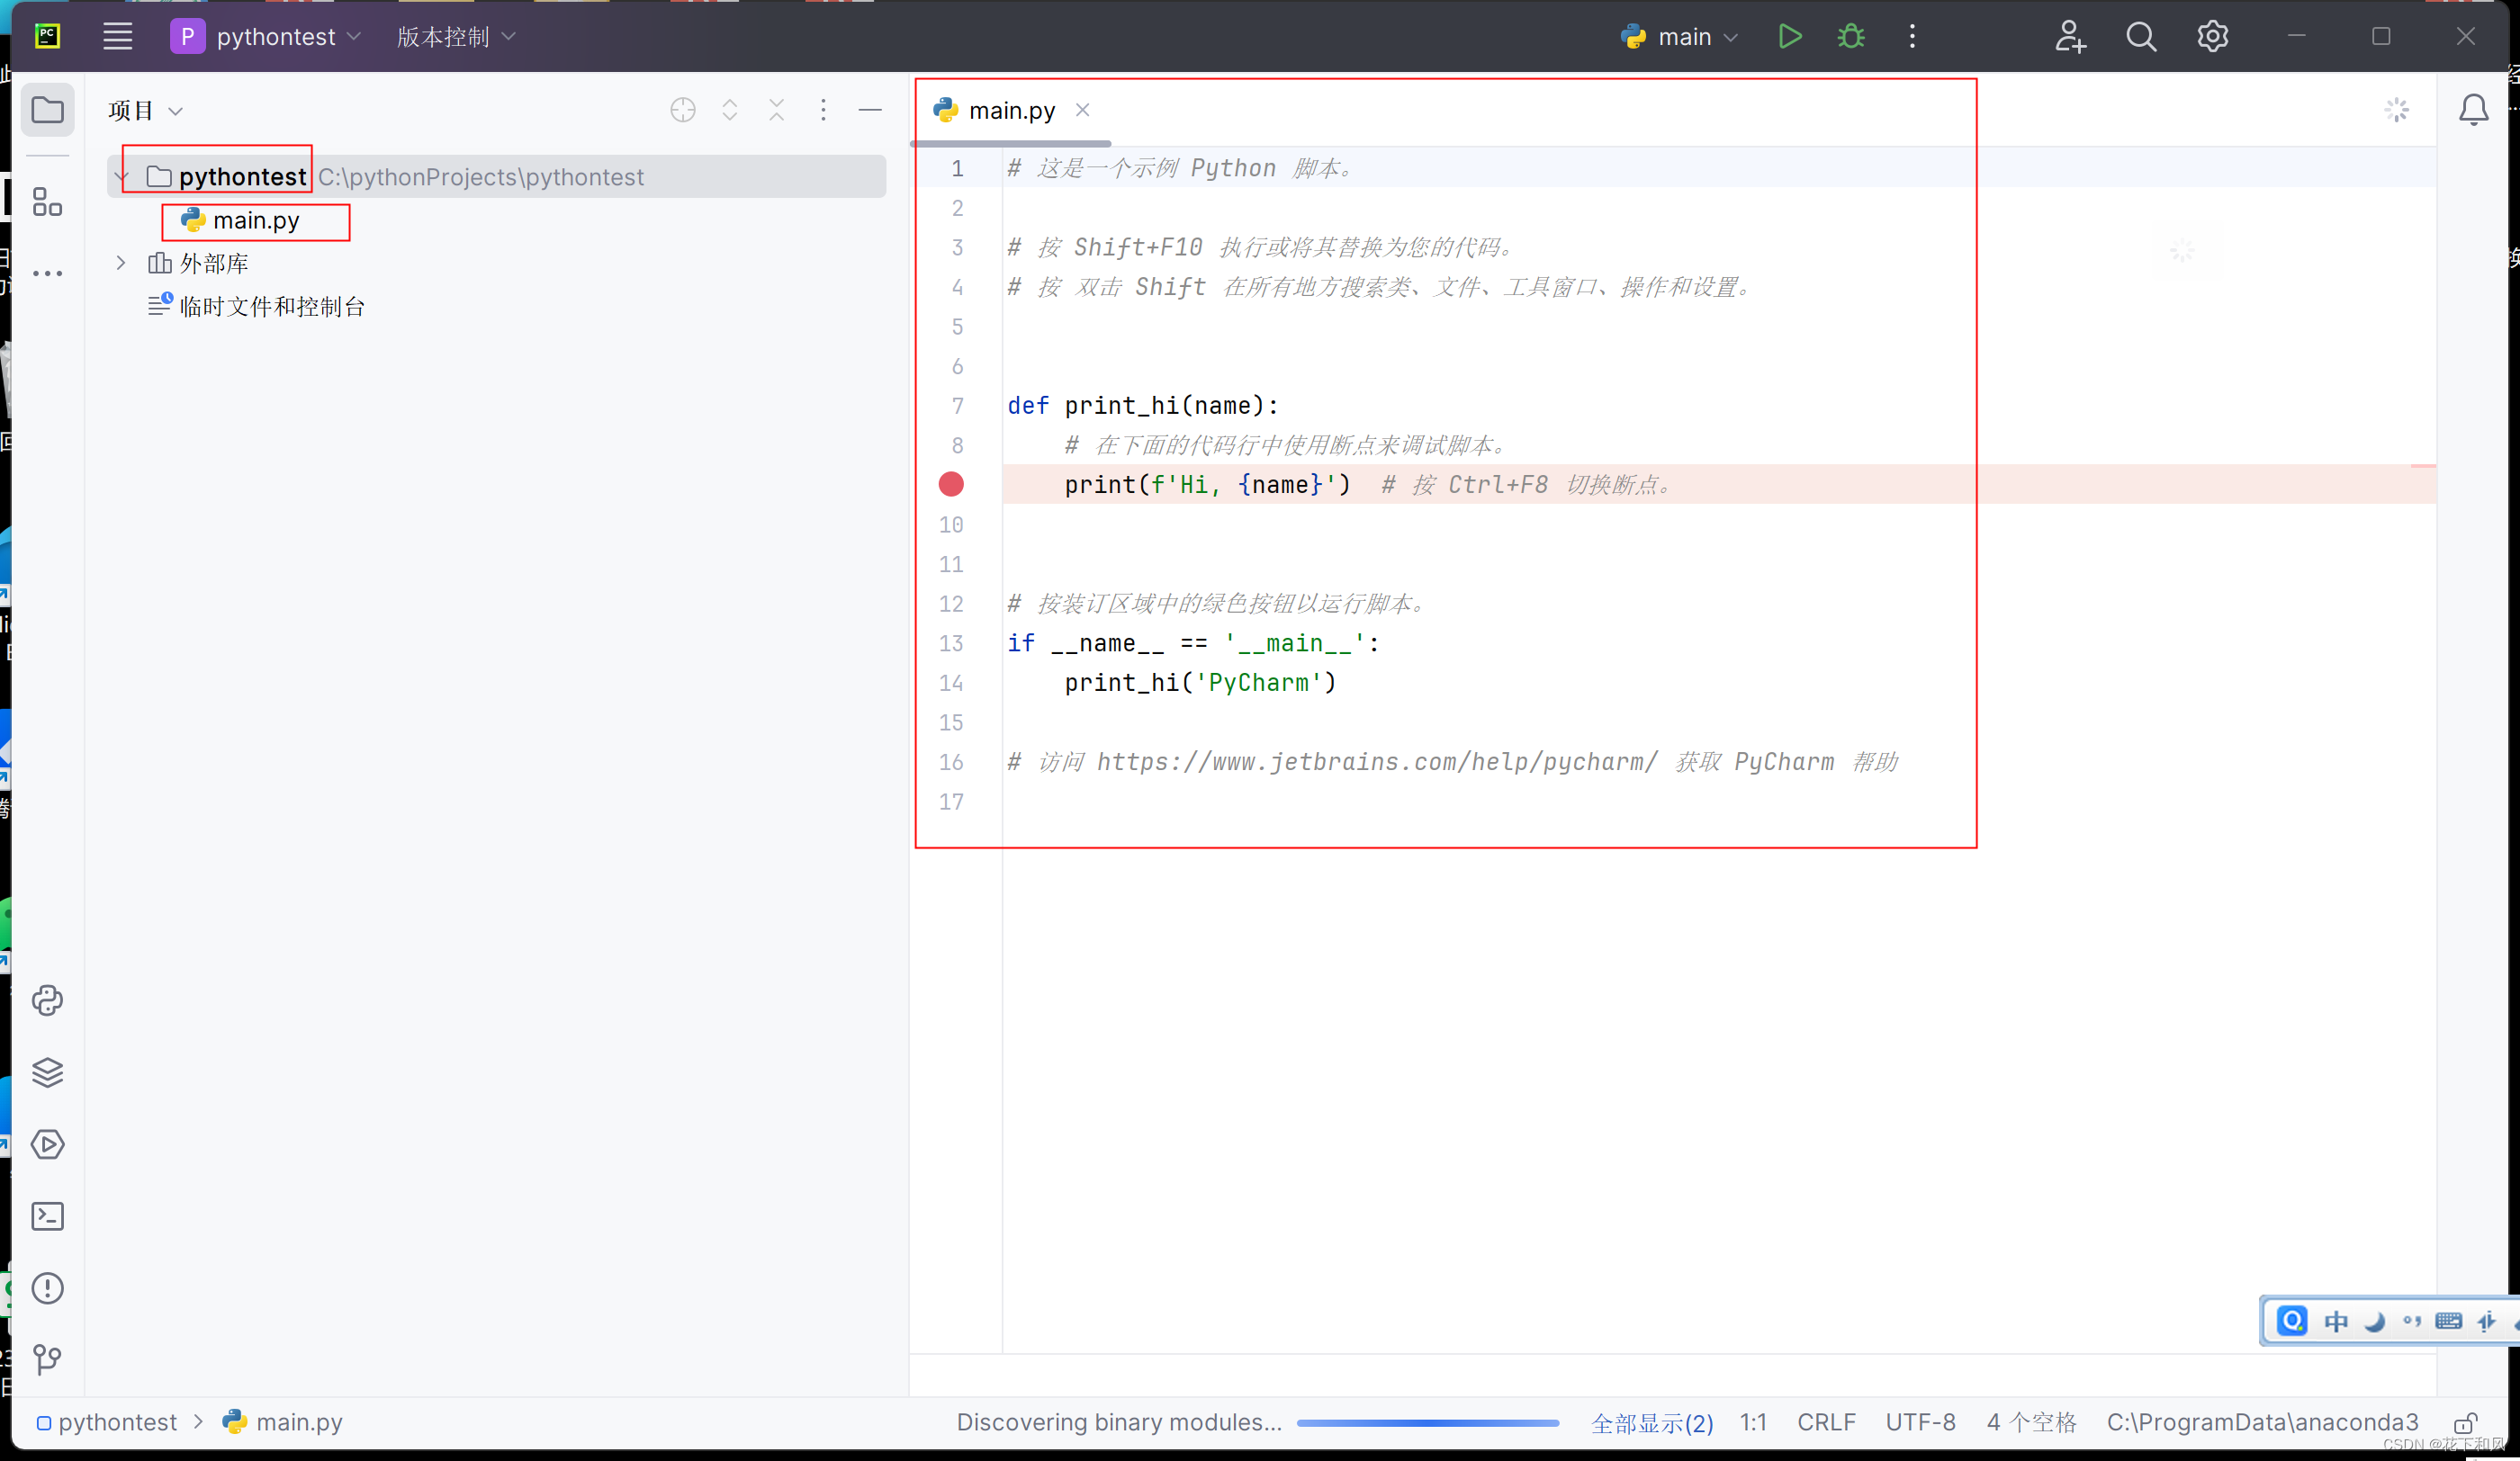Open the Structure tool window icon
Screen dimensions: 2520x1461
(47, 202)
